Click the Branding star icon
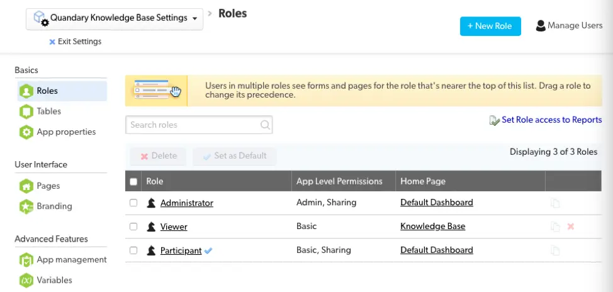This screenshot has height=292, width=613. 26,206
